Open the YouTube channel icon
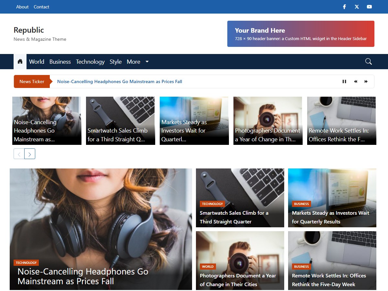This screenshot has height=291, width=388. 369,7
